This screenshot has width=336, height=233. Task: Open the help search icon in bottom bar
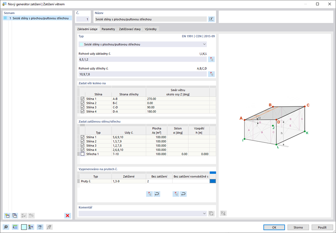(x=6, y=227)
